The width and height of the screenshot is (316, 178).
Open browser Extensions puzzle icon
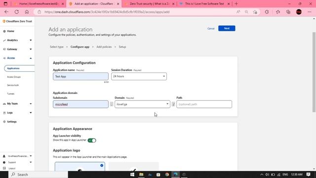point(267,12)
